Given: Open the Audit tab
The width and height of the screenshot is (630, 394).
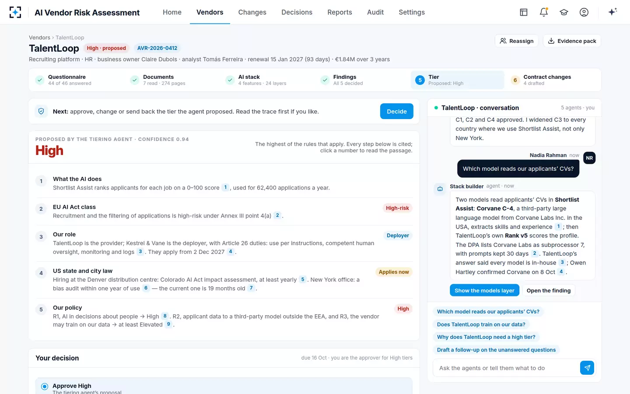Looking at the screenshot, I should 375,12.
